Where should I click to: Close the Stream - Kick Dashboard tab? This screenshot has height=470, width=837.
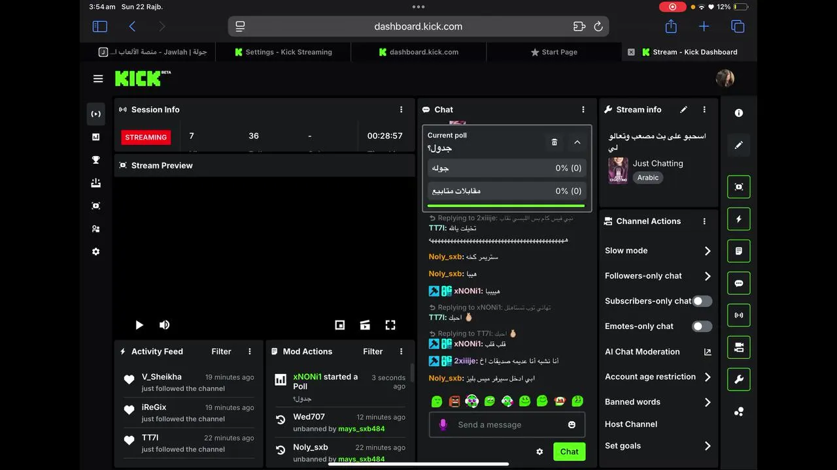click(631, 52)
